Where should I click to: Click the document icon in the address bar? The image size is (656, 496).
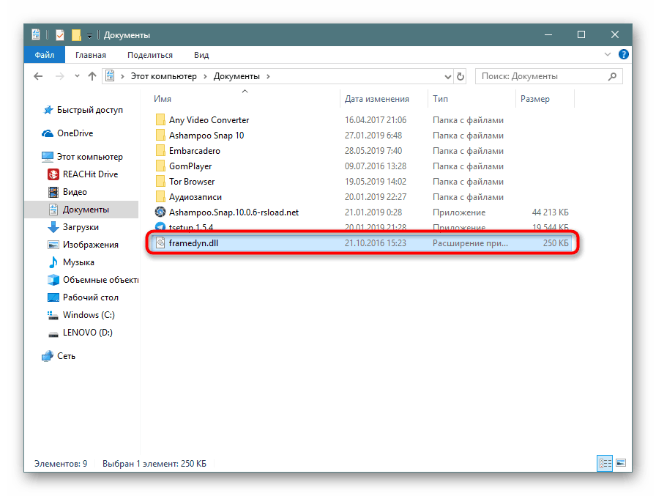pos(110,75)
